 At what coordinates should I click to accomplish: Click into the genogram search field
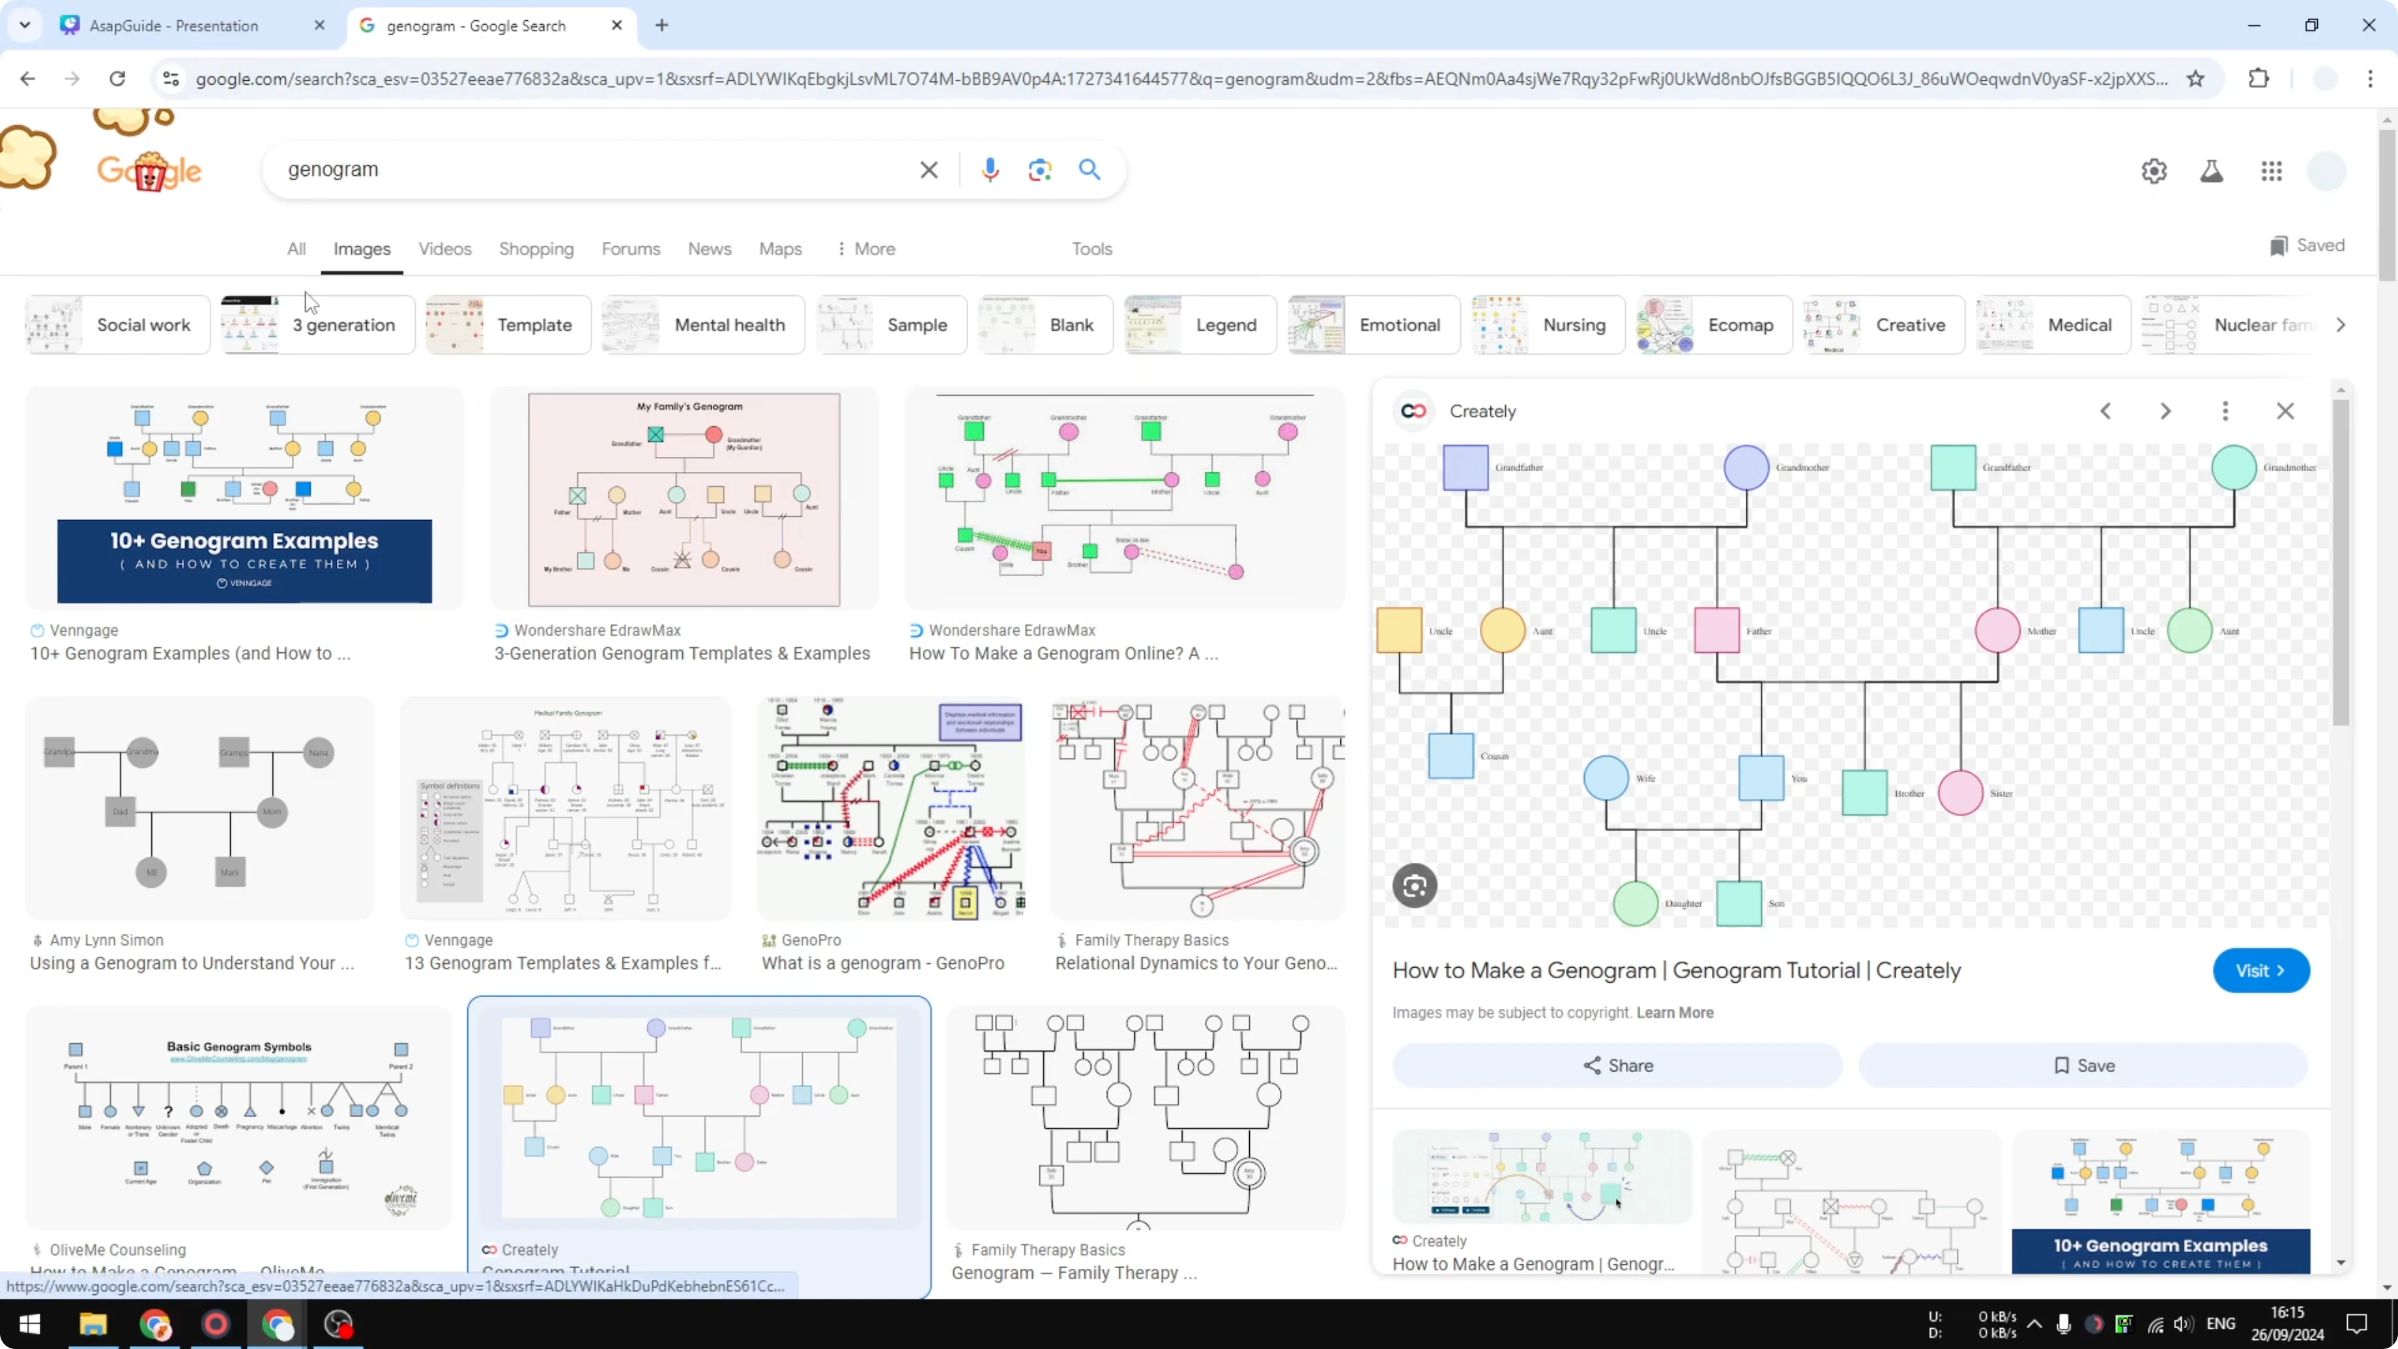click(x=596, y=169)
